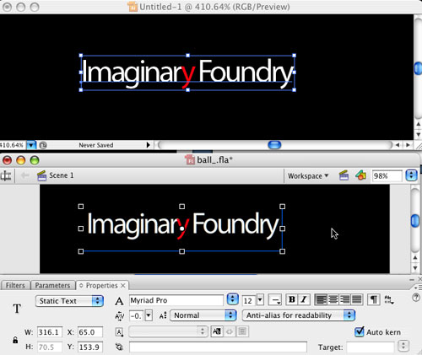422x355 pixels.
Task: Close the Properties tab with its X
Action: (x=123, y=286)
